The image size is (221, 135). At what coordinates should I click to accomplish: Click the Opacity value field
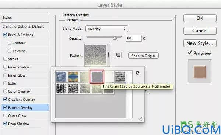click(133, 38)
